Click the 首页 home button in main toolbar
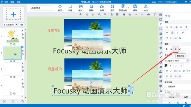This screenshot has width=191, height=107. coord(60,8)
